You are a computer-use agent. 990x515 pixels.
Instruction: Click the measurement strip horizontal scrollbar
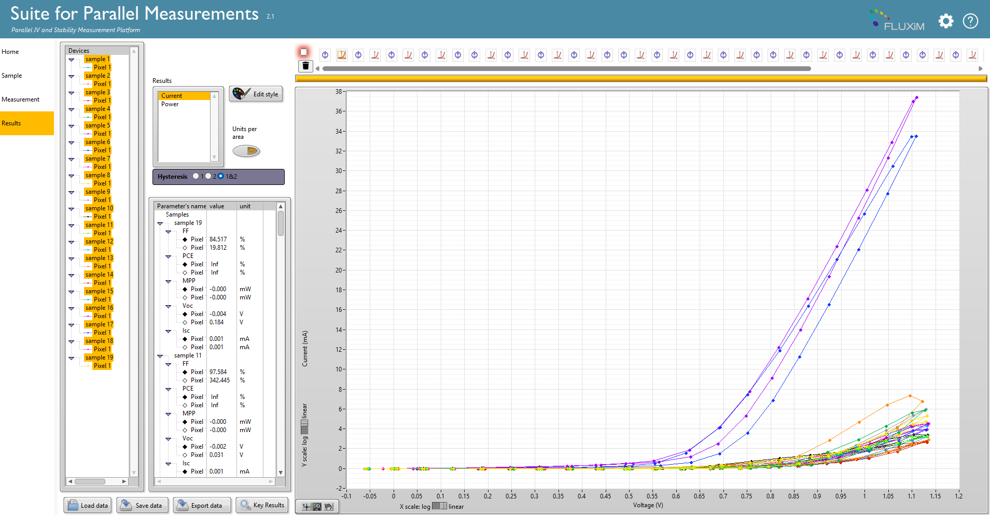point(566,68)
